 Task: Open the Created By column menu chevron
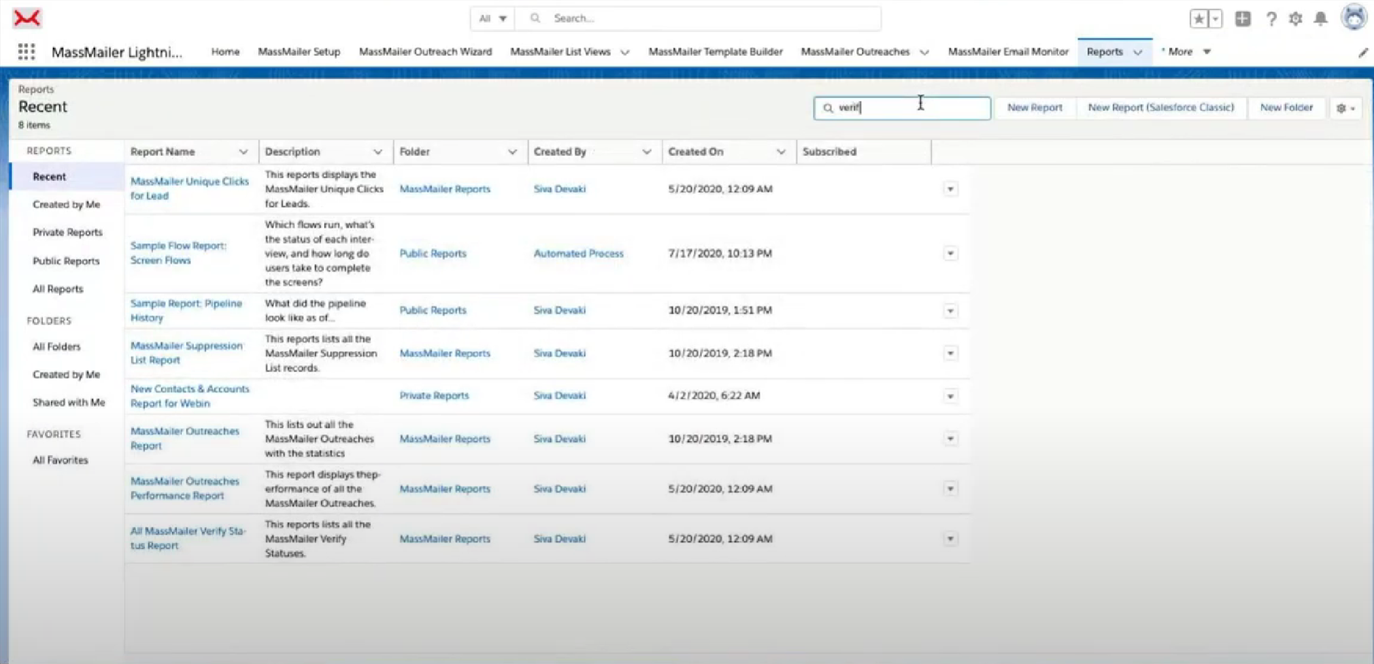click(646, 152)
